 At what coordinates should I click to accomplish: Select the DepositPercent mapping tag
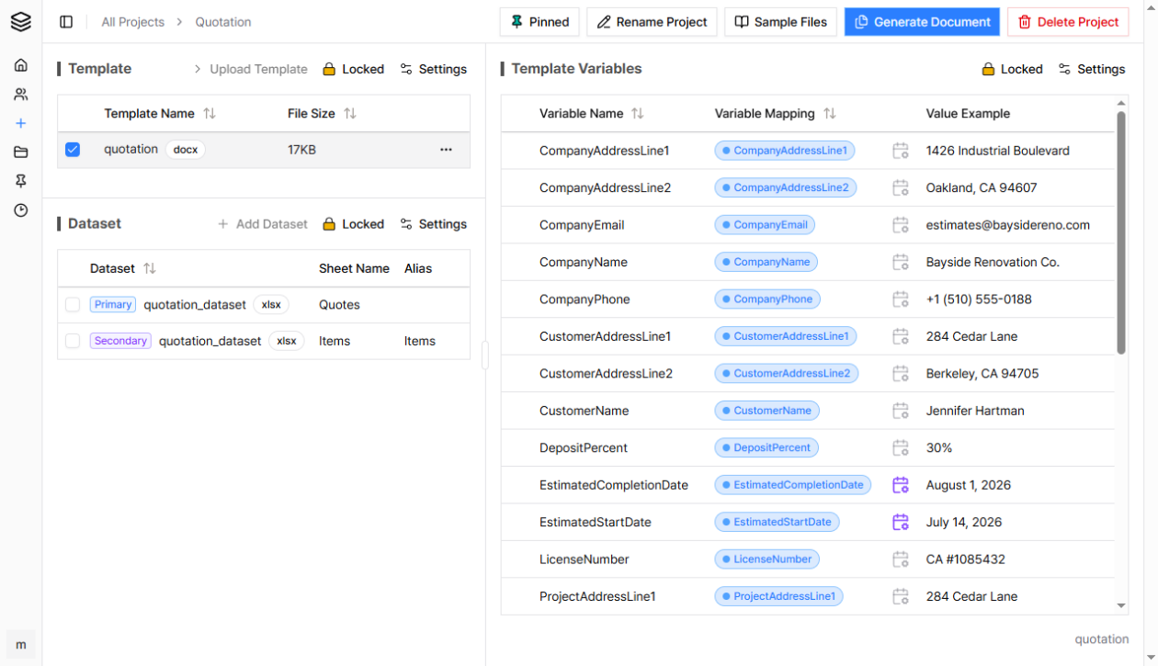point(766,448)
